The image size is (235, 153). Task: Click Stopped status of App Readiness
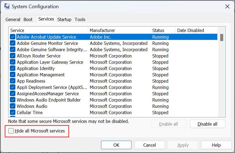click(160, 81)
